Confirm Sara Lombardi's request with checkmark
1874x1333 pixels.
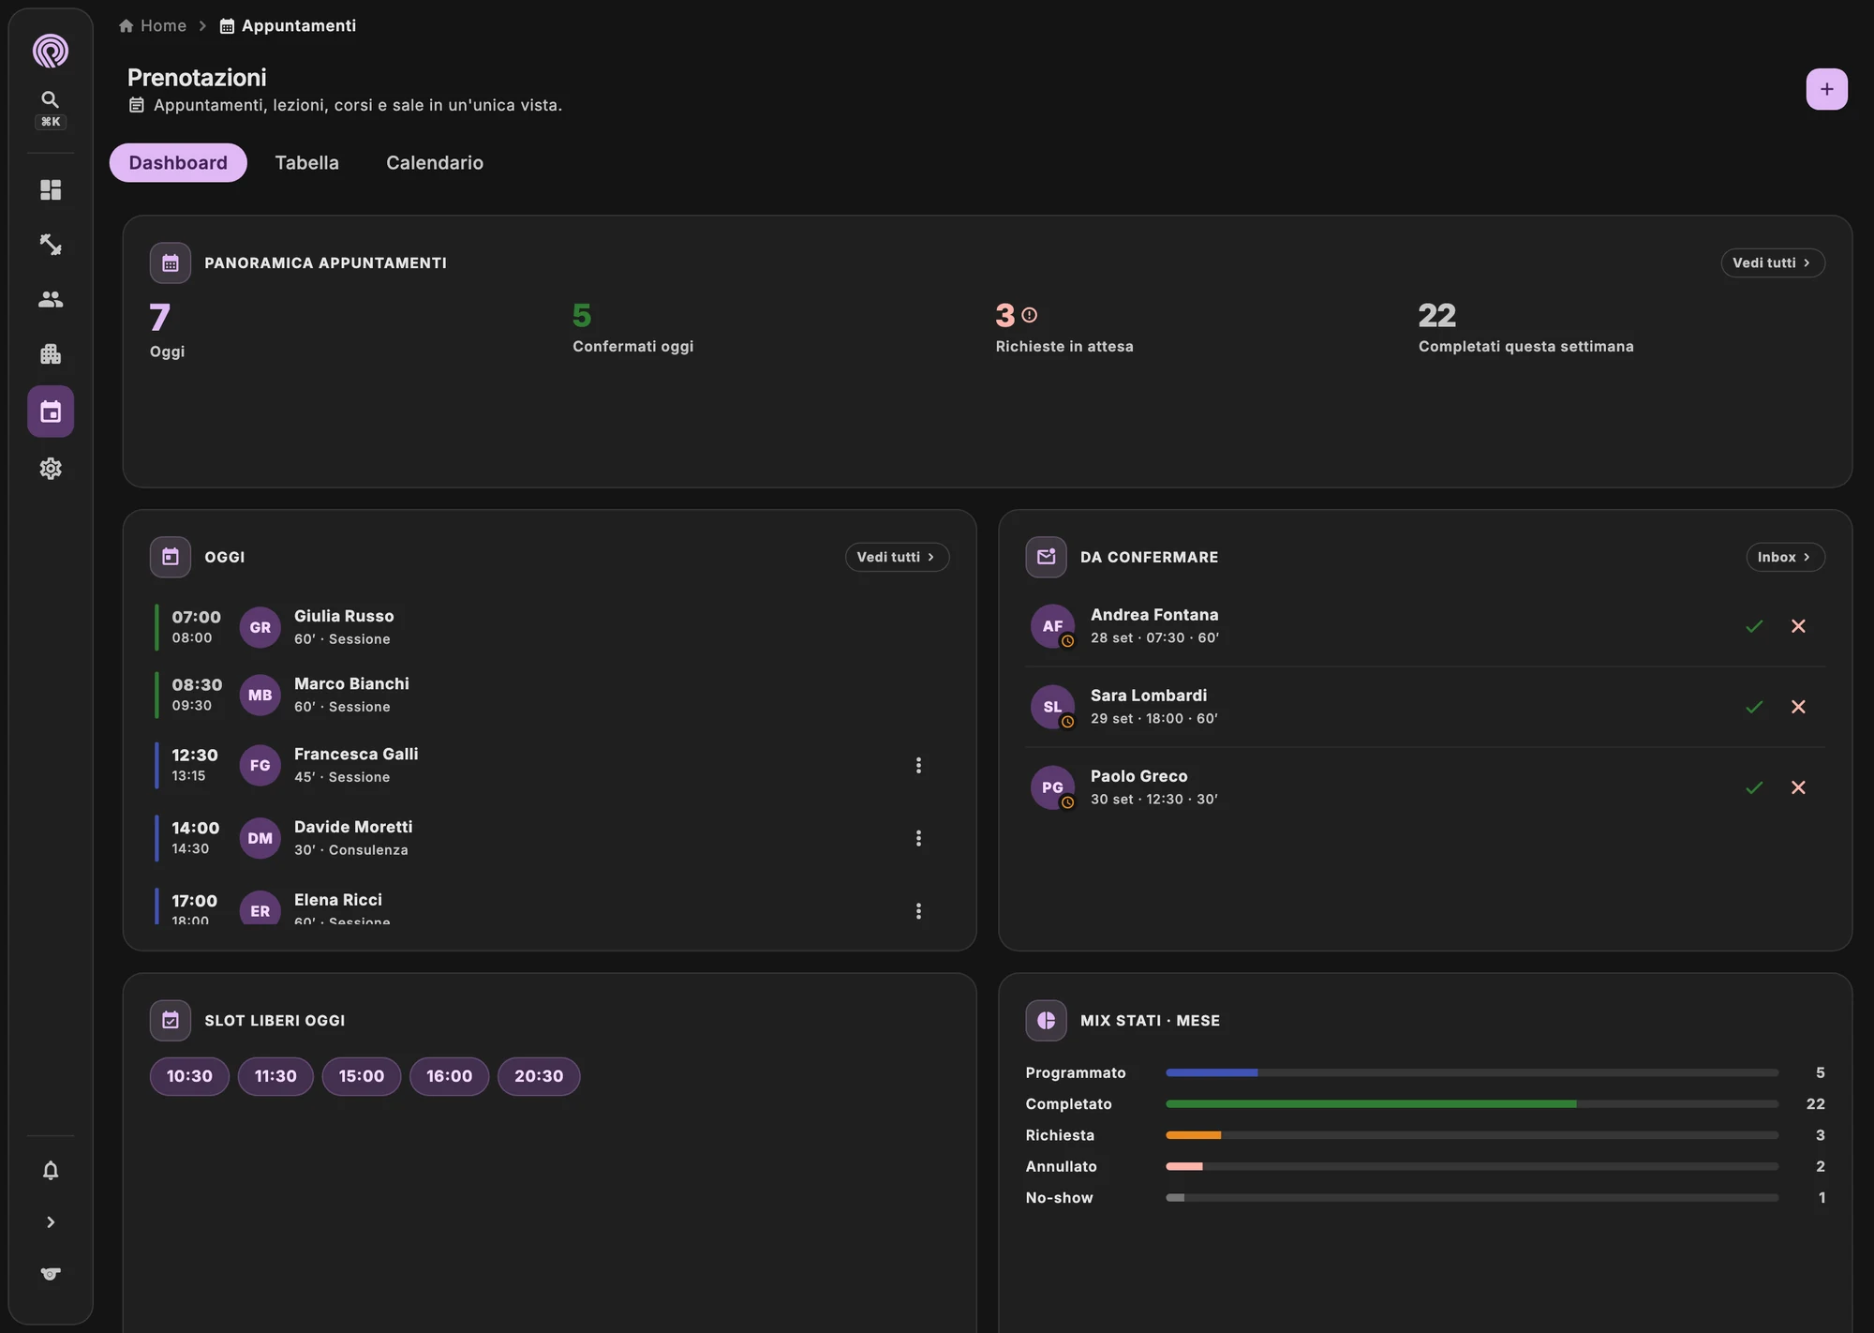click(x=1754, y=707)
